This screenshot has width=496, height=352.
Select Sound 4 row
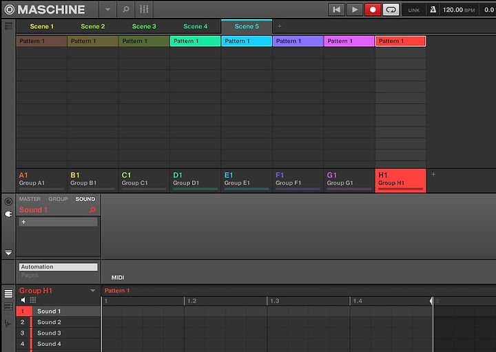point(59,344)
